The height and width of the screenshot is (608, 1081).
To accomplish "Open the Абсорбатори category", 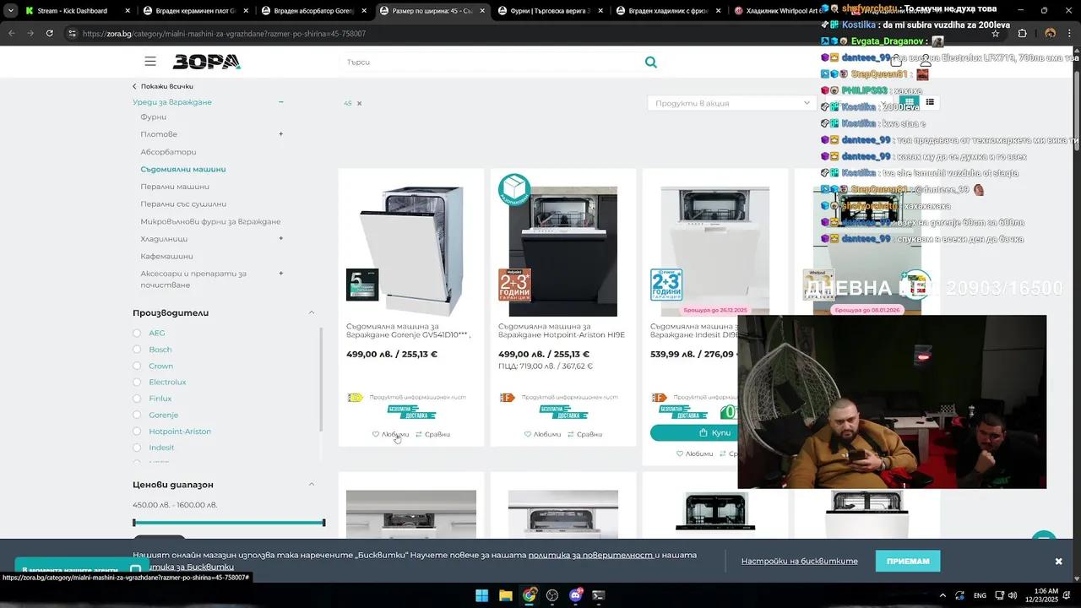I will (168, 152).
